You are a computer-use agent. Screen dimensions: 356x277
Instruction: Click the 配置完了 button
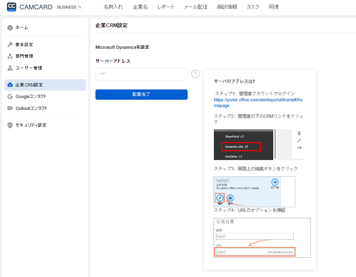click(141, 94)
